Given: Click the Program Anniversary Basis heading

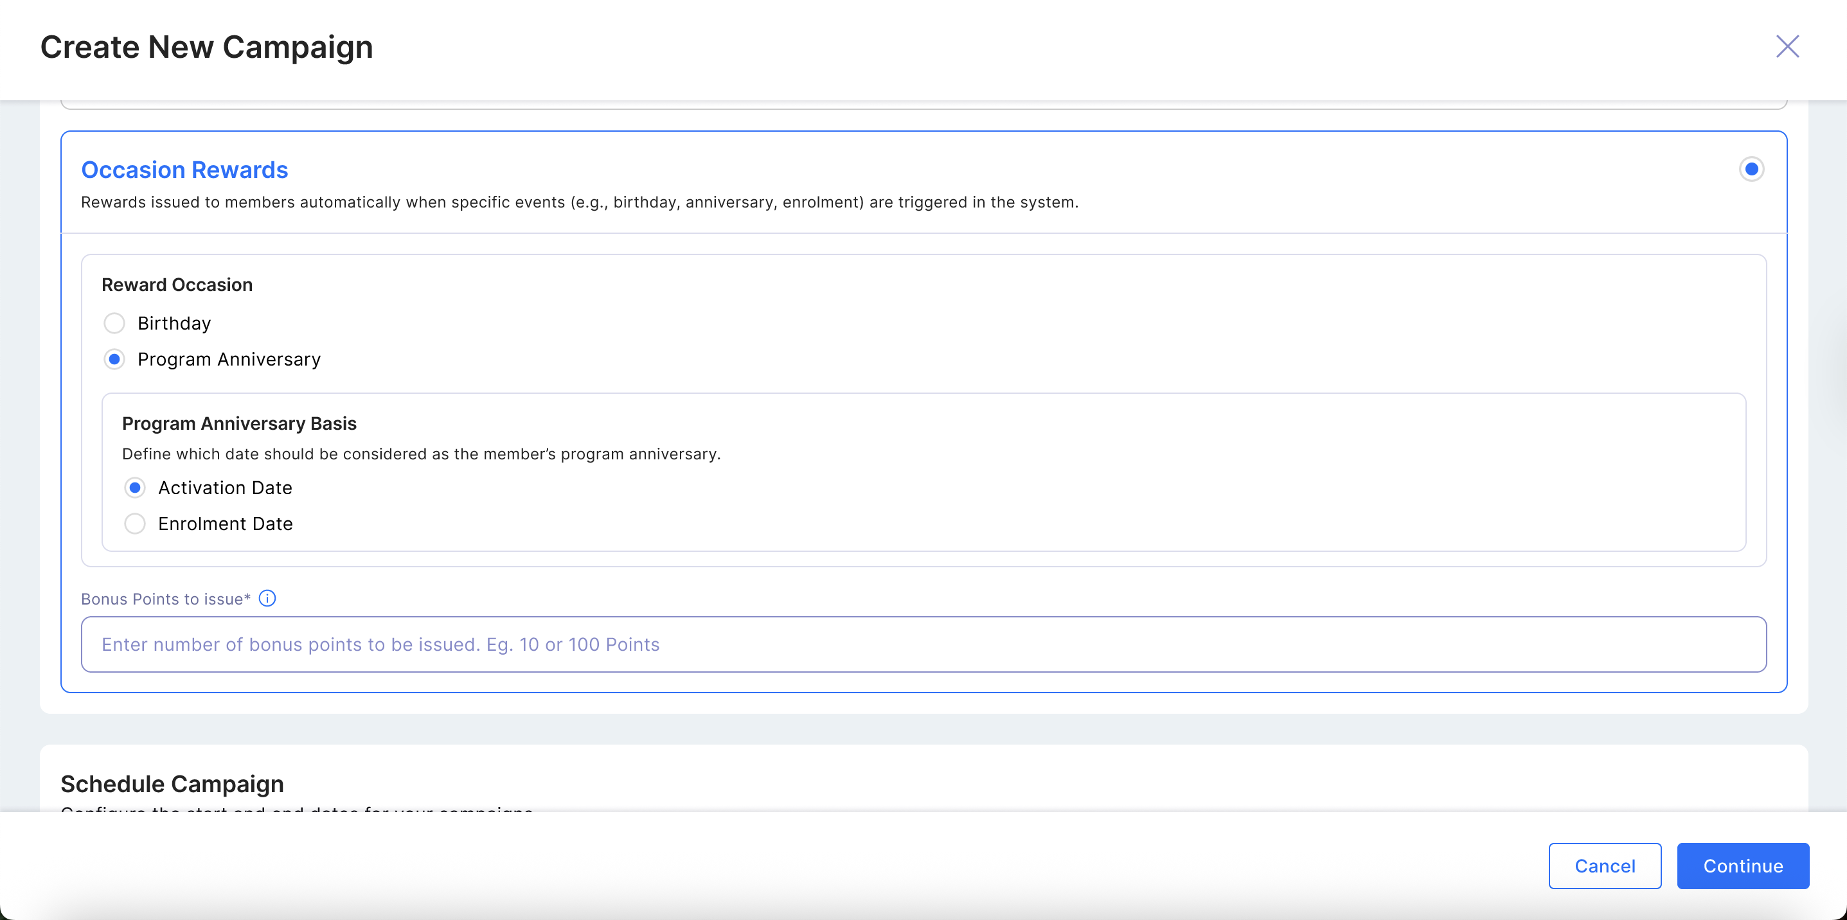Looking at the screenshot, I should [239, 423].
